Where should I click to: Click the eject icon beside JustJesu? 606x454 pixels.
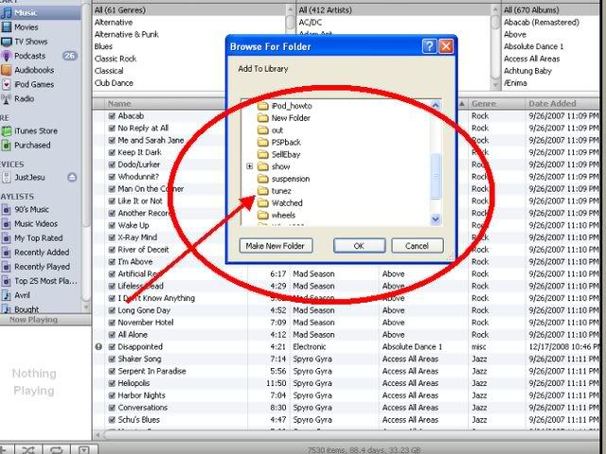click(x=72, y=177)
